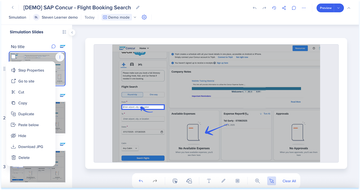Hide the step via context menu
The height and width of the screenshot is (190, 360).
pyautogui.click(x=22, y=136)
